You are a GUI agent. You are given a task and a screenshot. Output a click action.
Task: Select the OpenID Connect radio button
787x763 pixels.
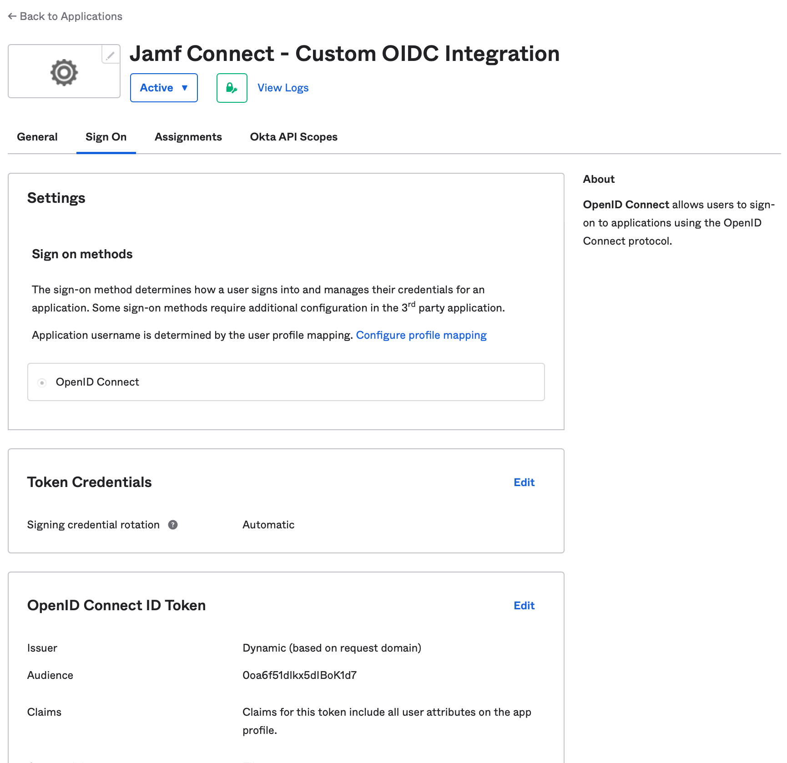(42, 382)
